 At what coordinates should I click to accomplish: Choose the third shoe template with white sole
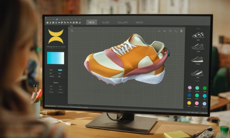coord(197,60)
